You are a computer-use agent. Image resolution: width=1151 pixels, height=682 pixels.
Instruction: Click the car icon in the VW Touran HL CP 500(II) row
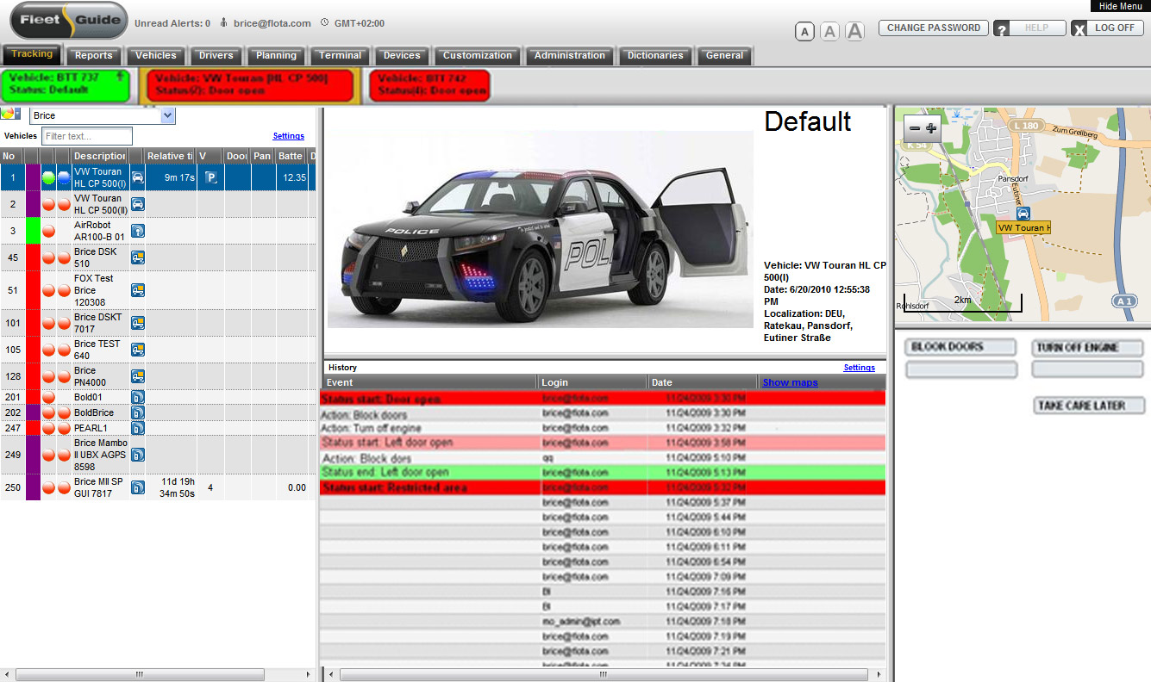point(137,204)
